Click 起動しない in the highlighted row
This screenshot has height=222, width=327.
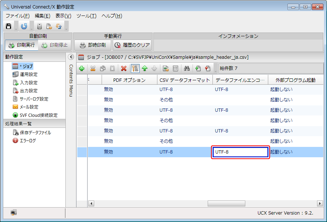coord(282,152)
